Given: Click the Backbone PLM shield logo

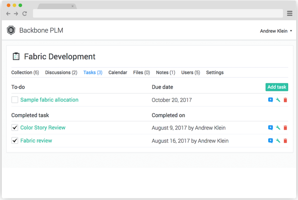Looking at the screenshot, I should [x=11, y=30].
